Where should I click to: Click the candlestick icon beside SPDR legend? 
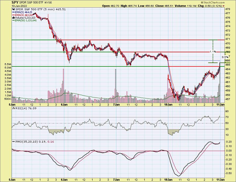coord(13,9)
